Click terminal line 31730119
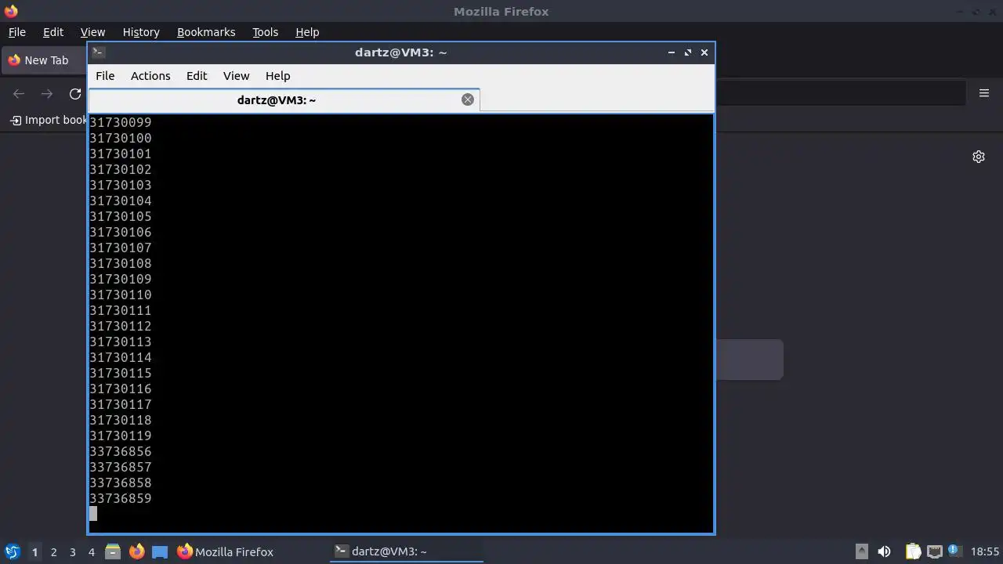The image size is (1003, 564). click(121, 436)
